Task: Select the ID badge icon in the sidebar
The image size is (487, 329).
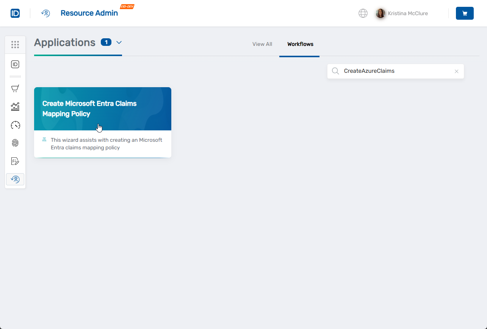Action: click(15, 64)
